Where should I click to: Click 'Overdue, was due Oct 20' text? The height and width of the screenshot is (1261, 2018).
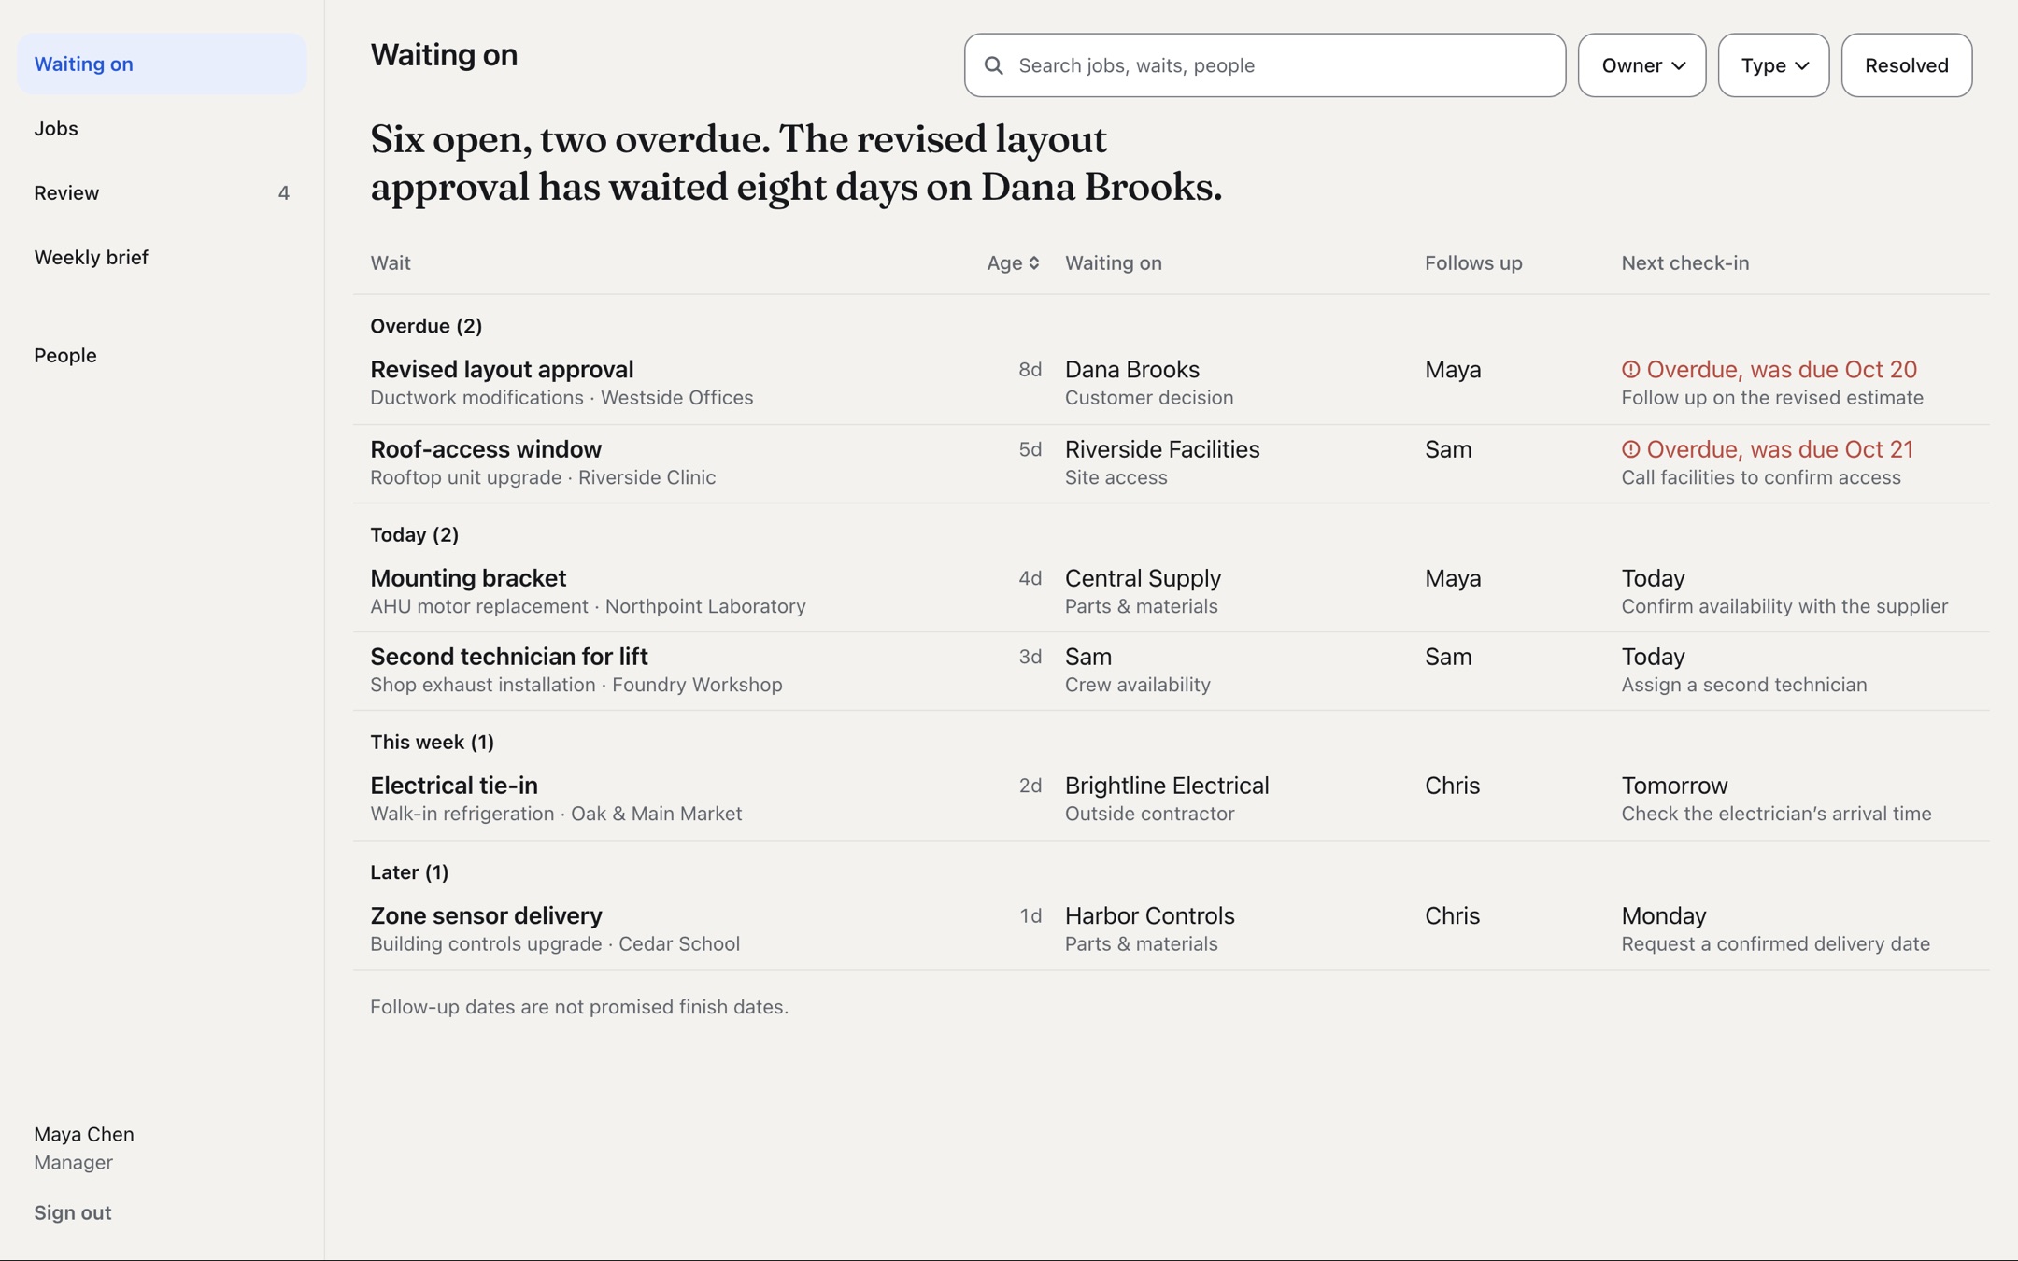tap(1782, 370)
